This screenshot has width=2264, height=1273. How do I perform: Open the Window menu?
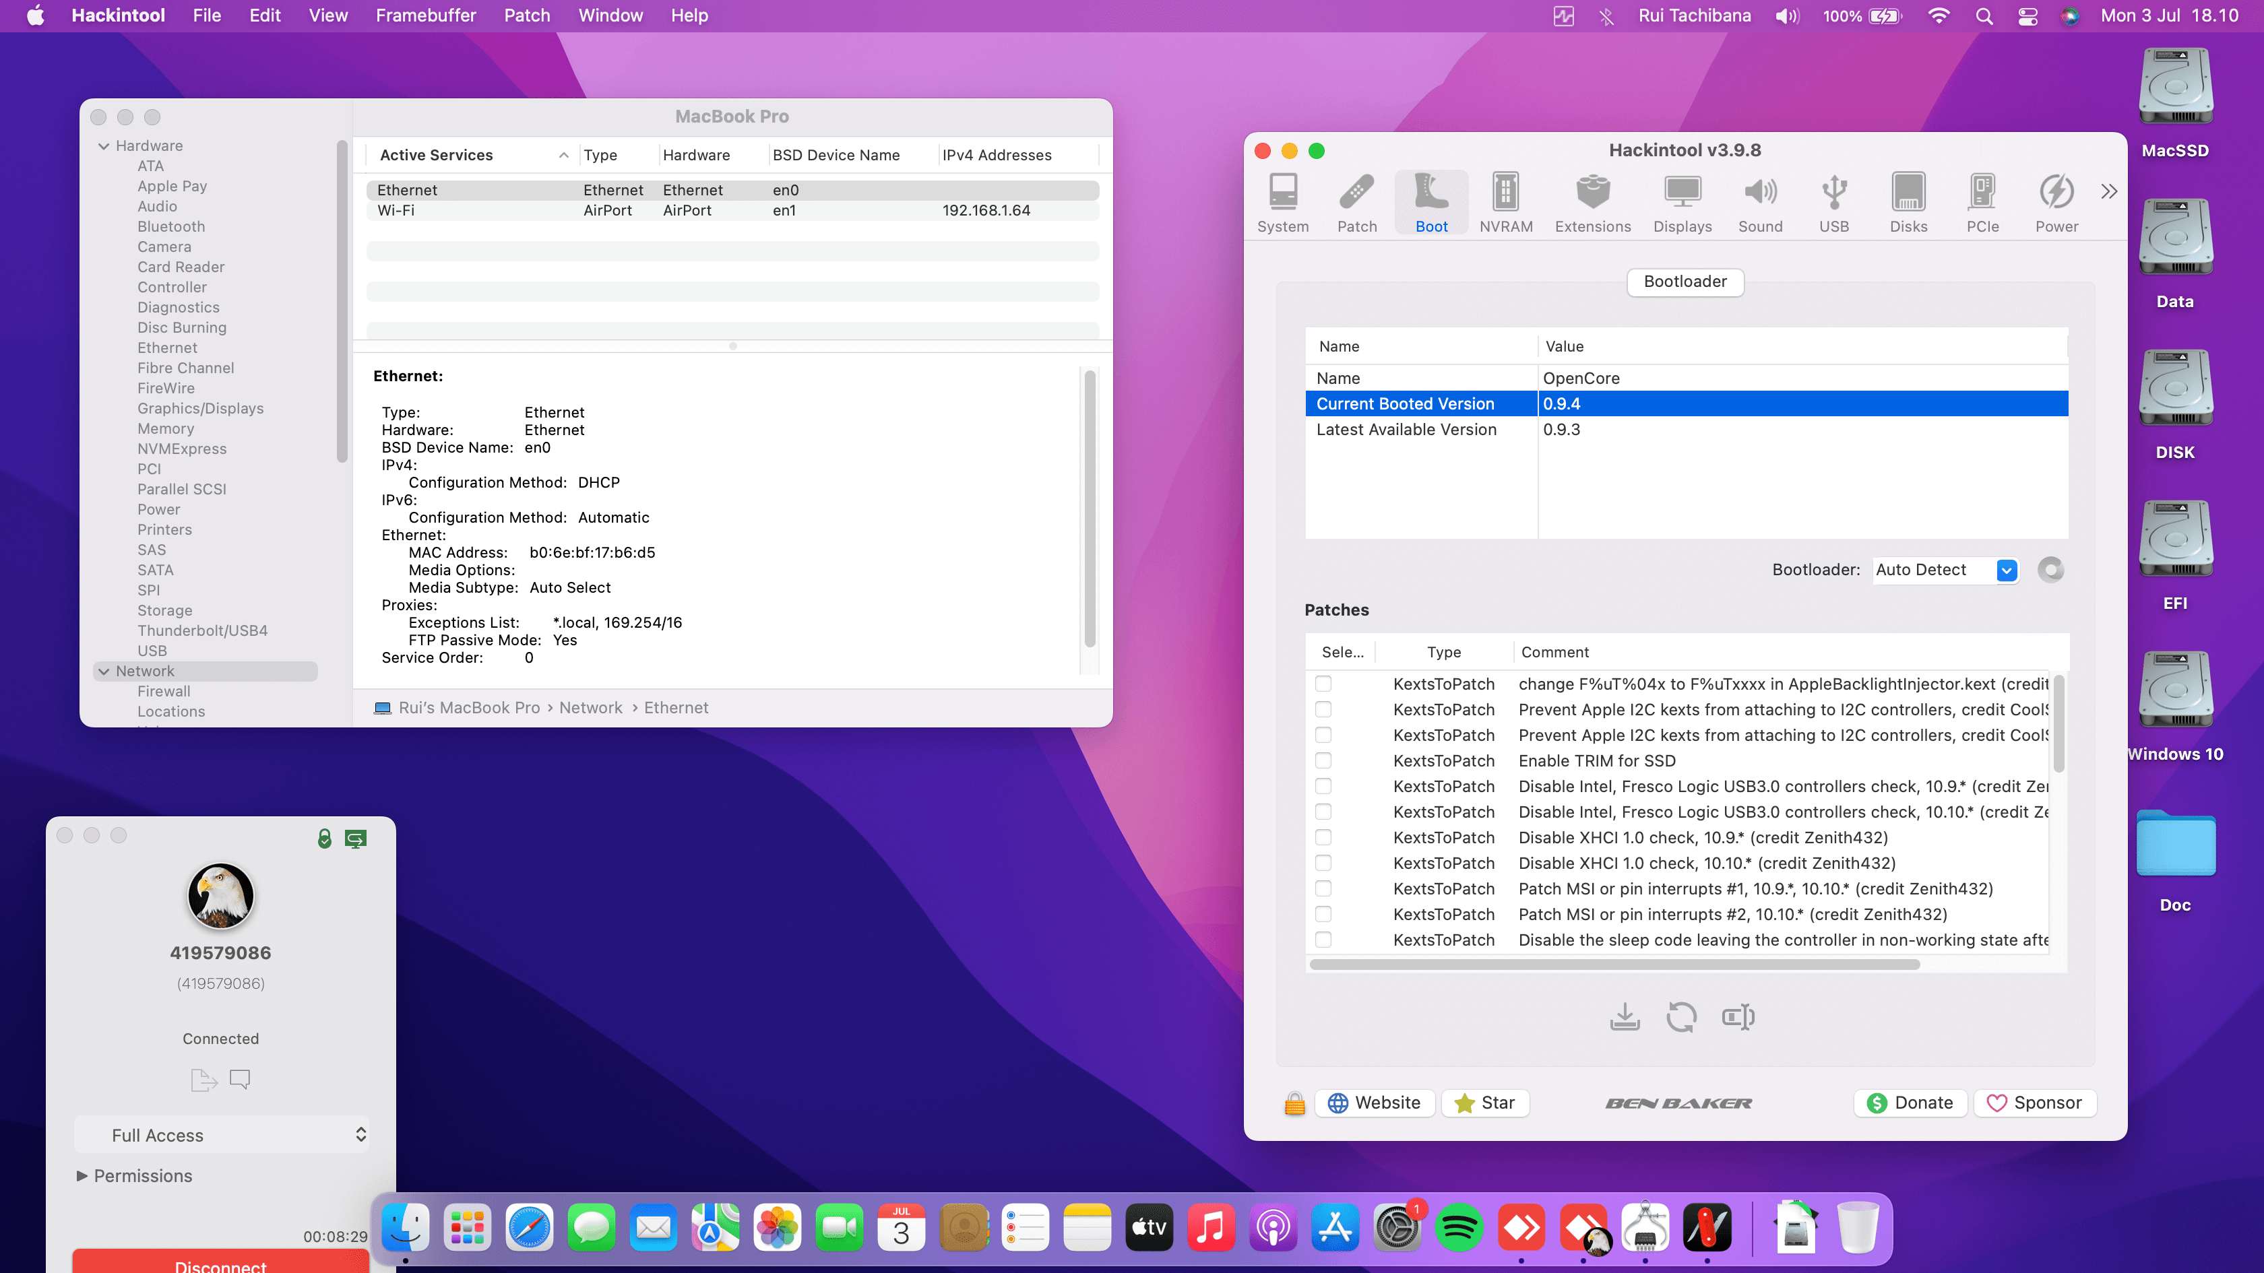coord(610,15)
